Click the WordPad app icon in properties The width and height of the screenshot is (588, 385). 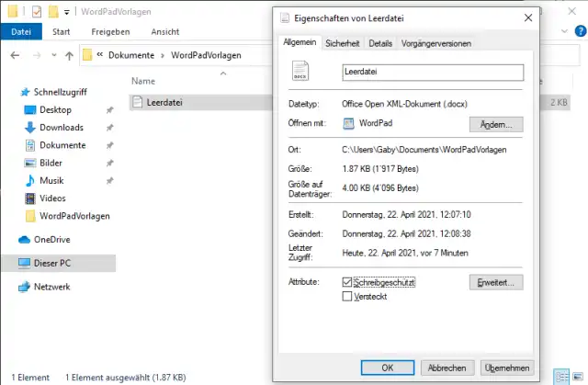348,123
